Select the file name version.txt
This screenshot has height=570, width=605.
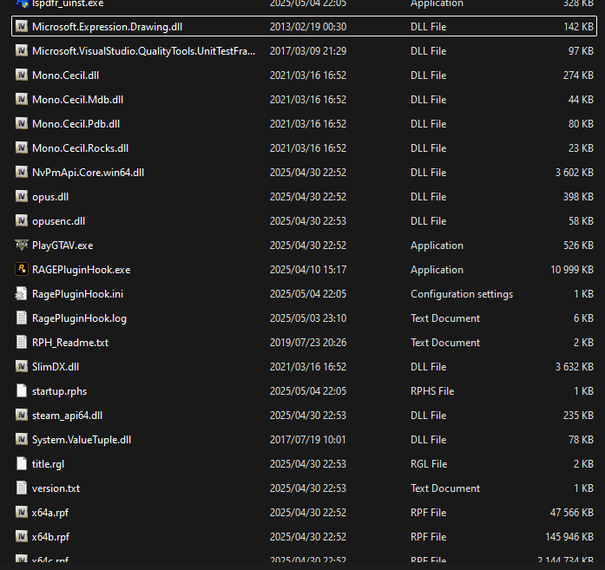tap(56, 488)
